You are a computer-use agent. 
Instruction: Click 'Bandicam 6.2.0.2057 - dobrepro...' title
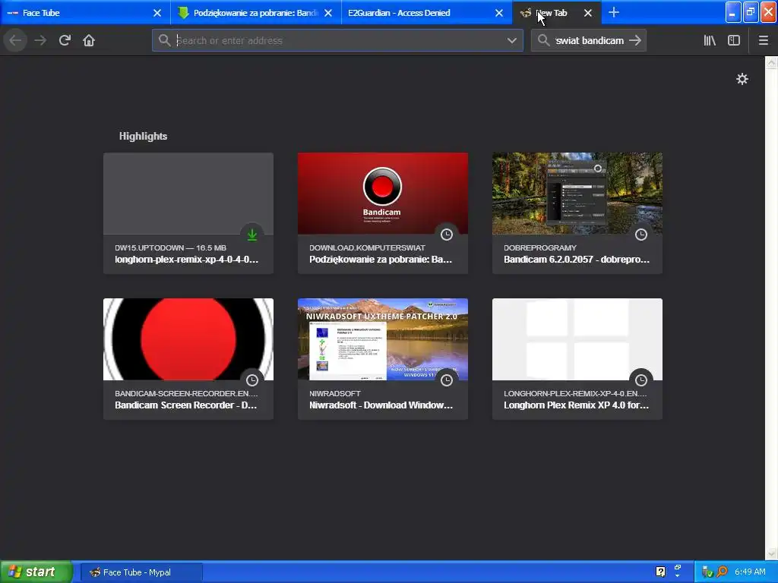577,260
